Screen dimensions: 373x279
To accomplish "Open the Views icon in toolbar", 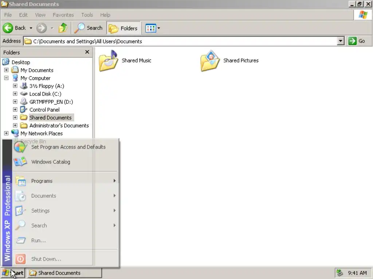I will [150, 28].
